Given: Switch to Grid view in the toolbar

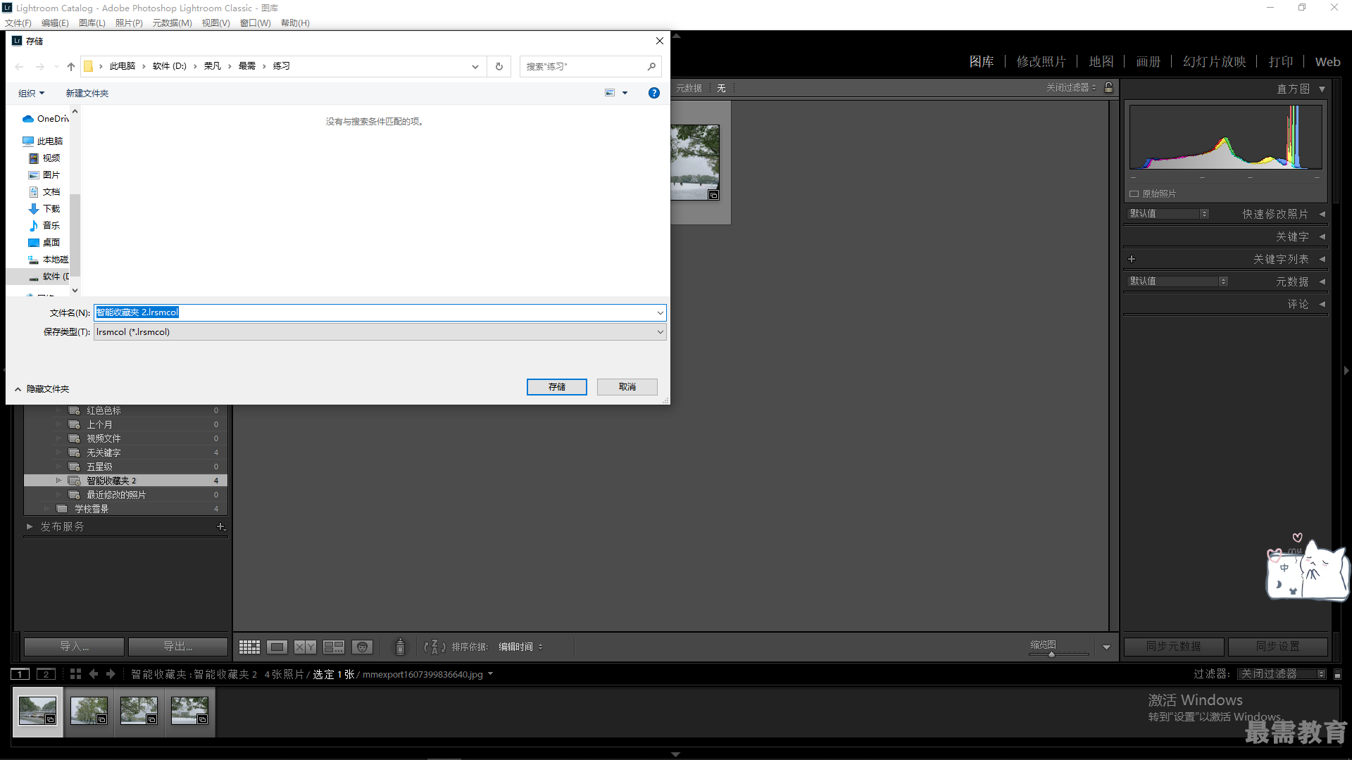Looking at the screenshot, I should 249,647.
